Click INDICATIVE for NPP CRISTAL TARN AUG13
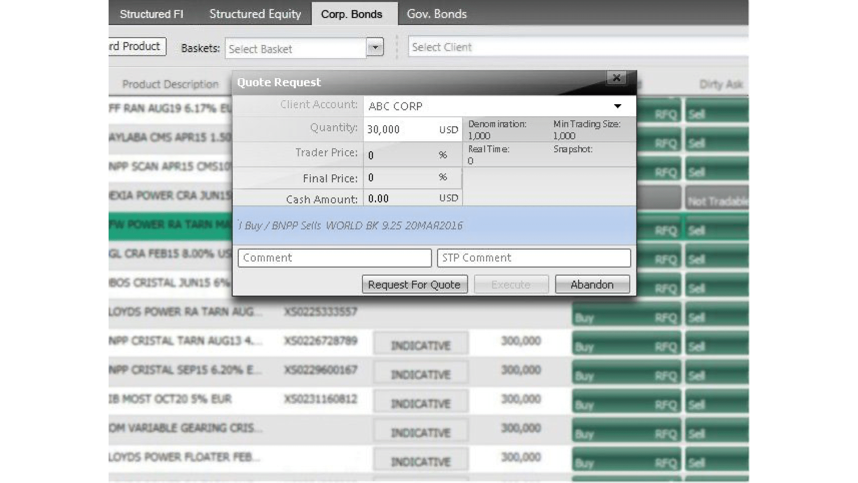Screen dimensions: 858x483 tap(421, 345)
